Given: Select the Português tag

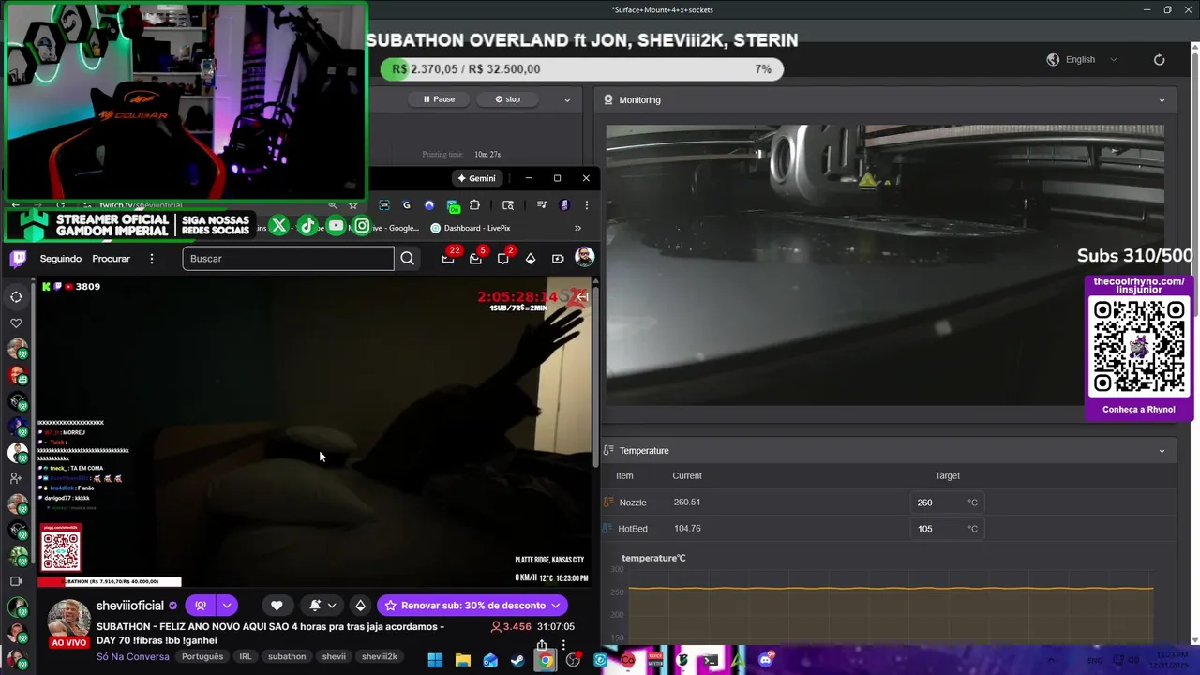Looking at the screenshot, I should [x=202, y=656].
